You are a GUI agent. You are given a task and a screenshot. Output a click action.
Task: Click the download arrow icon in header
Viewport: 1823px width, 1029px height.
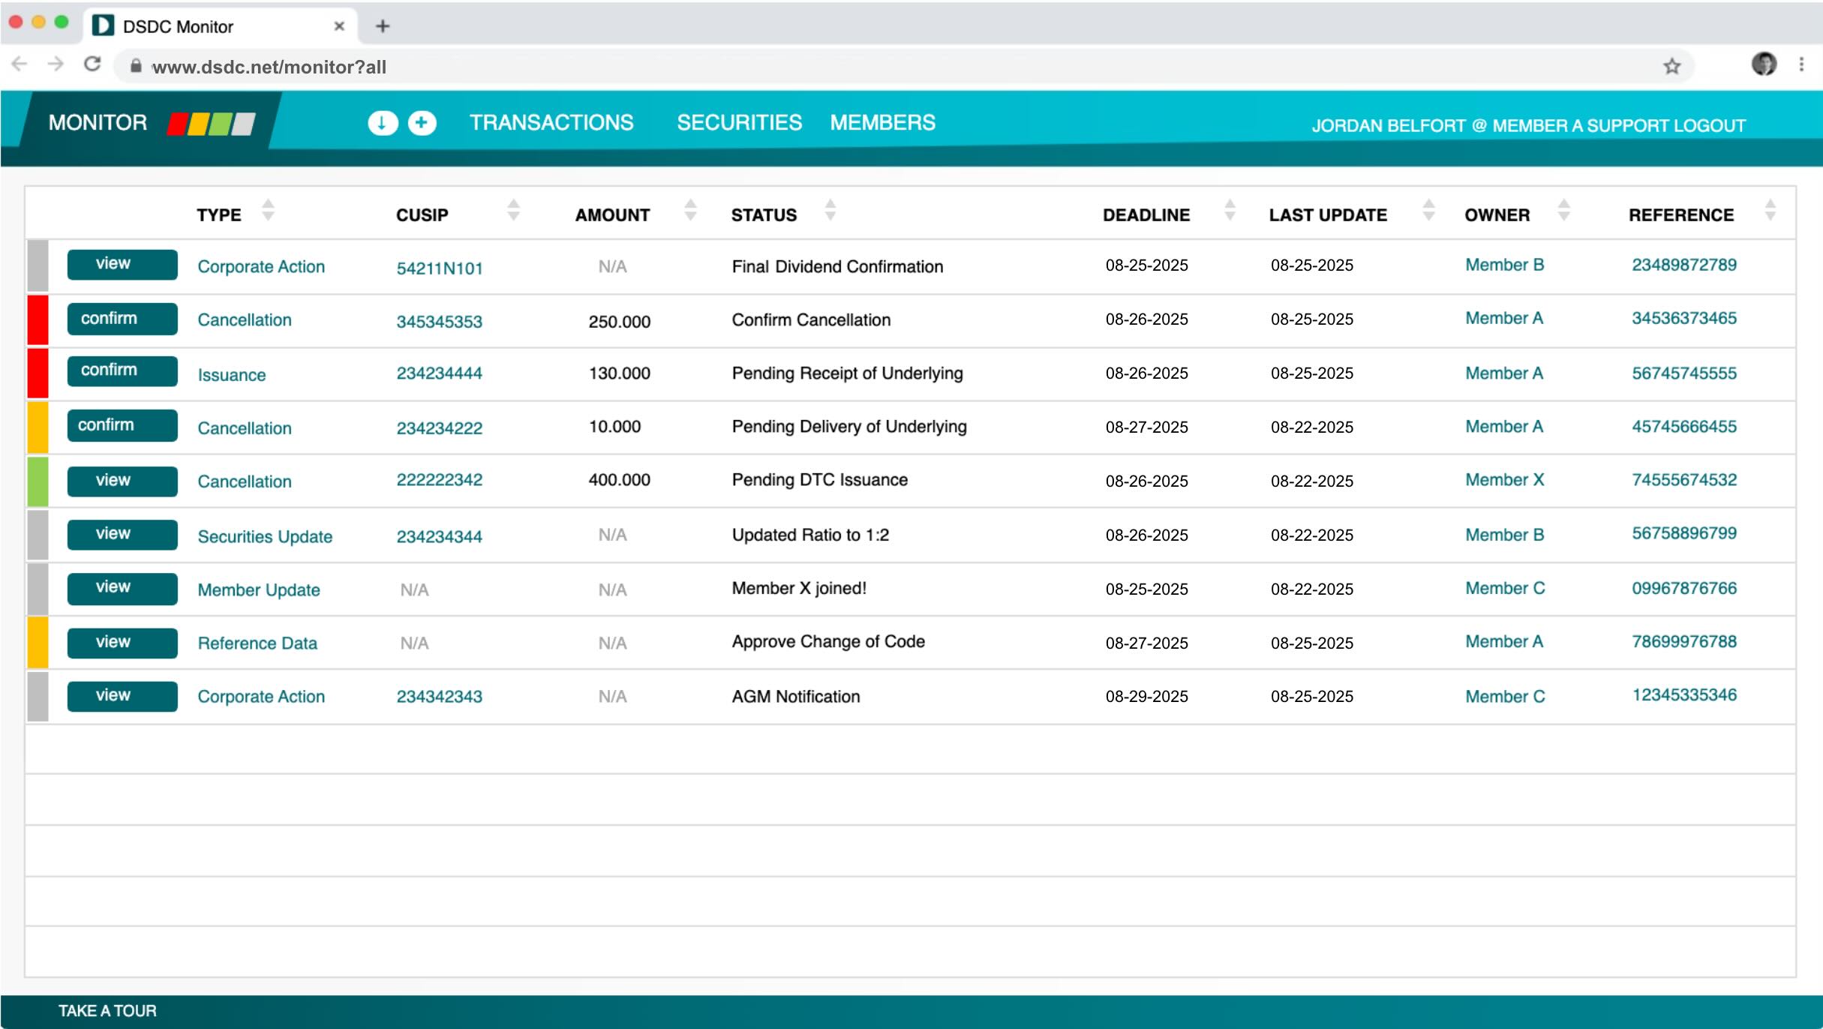click(x=382, y=123)
